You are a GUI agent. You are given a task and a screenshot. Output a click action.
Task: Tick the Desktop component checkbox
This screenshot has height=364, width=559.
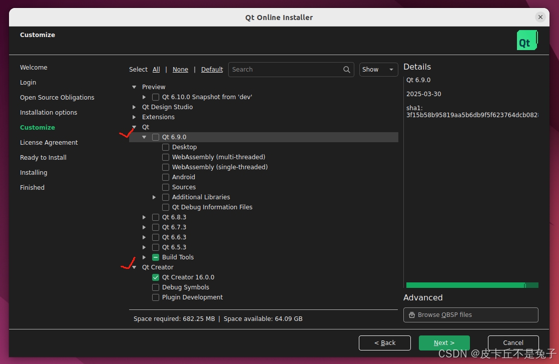pos(166,147)
